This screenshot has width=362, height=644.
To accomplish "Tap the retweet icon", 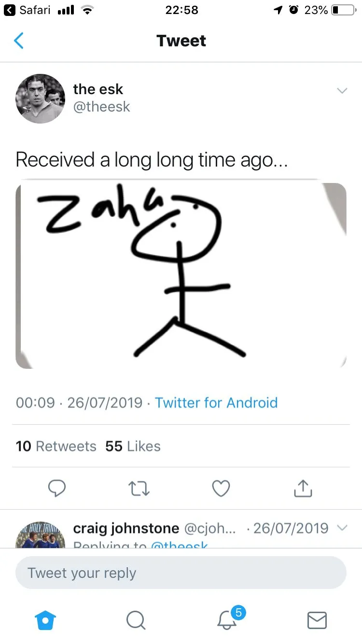I will (139, 489).
